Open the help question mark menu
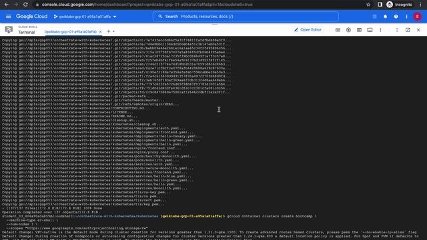427x240 pixels. click(x=396, y=17)
